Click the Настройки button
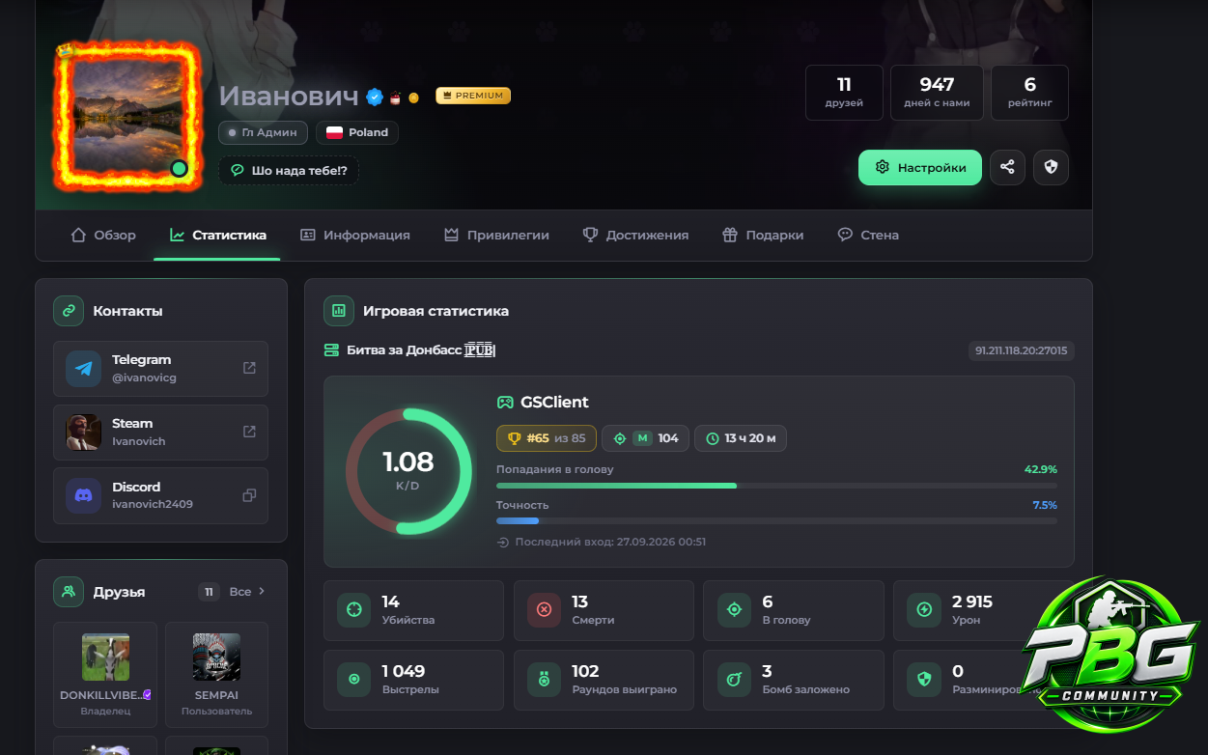This screenshot has height=755, width=1208. tap(920, 167)
